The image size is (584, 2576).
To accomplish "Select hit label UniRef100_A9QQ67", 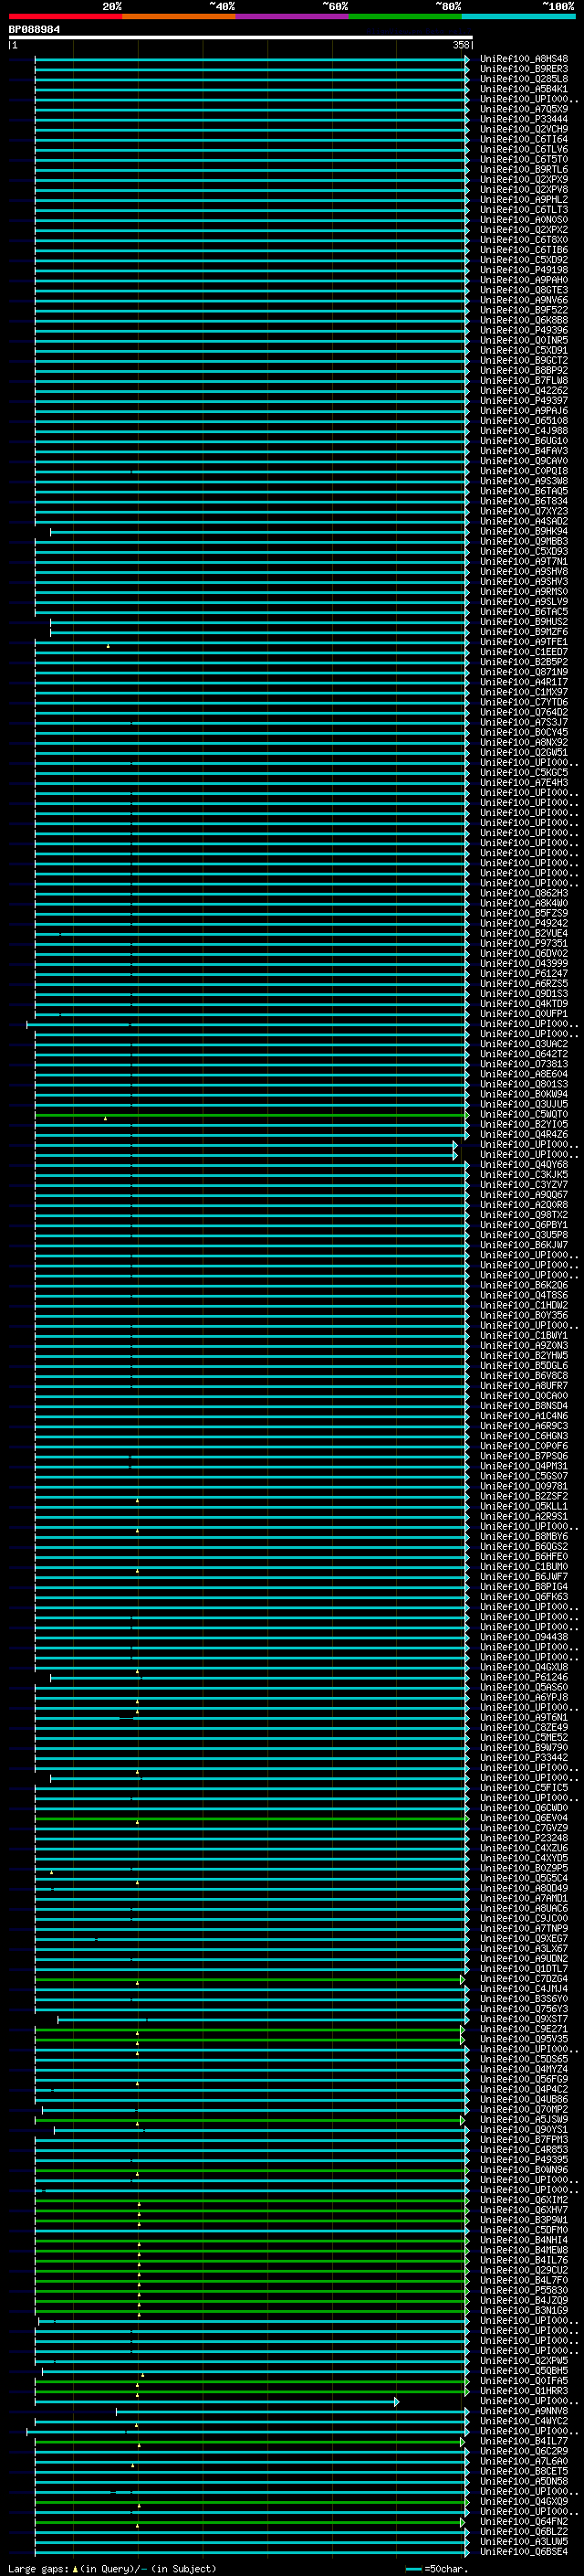I will click(524, 1195).
